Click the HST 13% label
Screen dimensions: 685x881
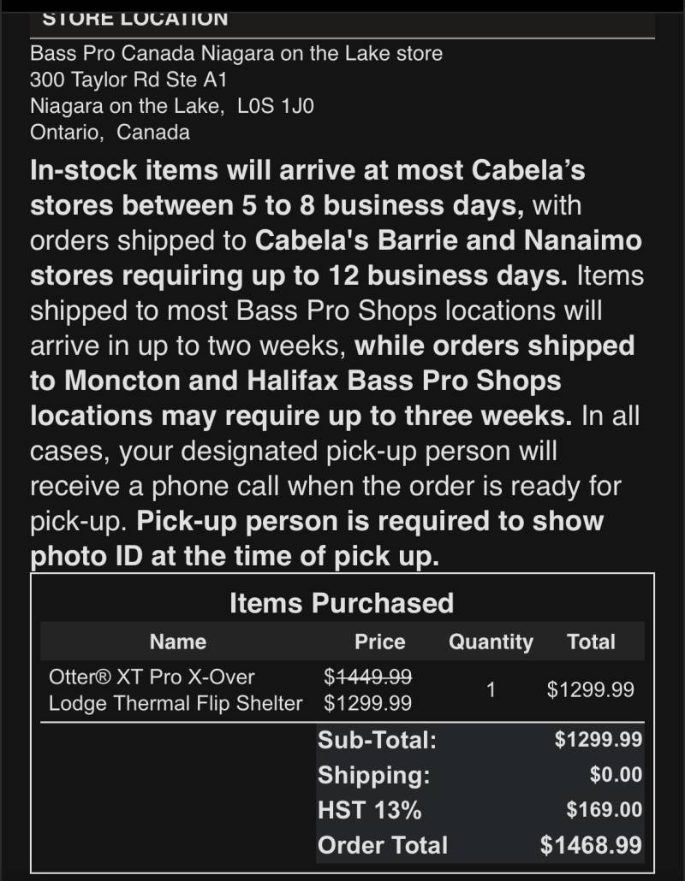(370, 810)
